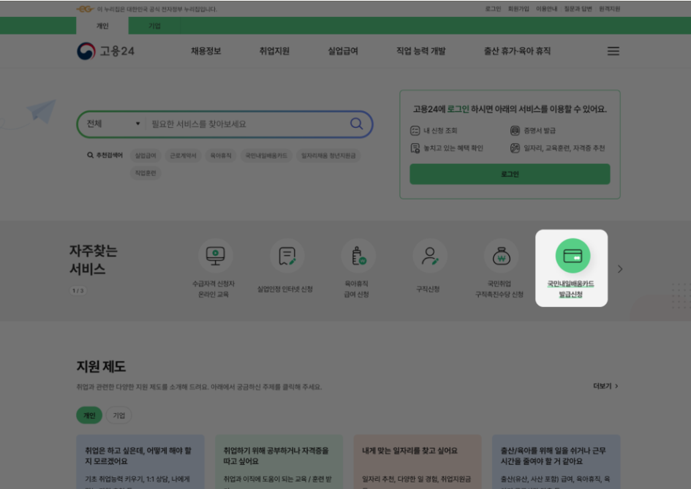Viewport: 691px width, 489px height.
Task: Open 더보기 in 지원 제도 section
Action: click(x=605, y=386)
